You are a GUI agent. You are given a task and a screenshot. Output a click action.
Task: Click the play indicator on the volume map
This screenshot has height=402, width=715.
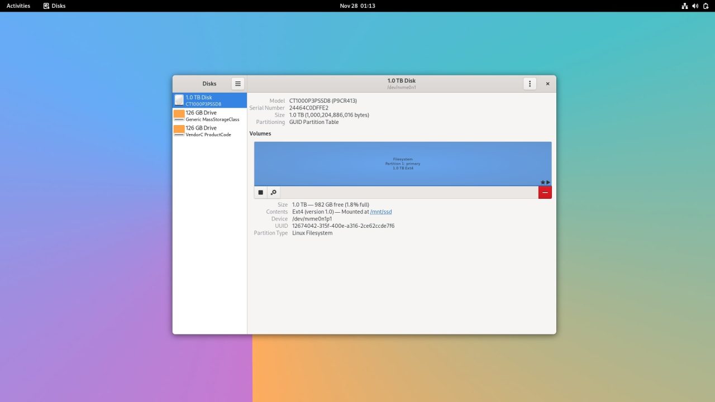pos(547,181)
